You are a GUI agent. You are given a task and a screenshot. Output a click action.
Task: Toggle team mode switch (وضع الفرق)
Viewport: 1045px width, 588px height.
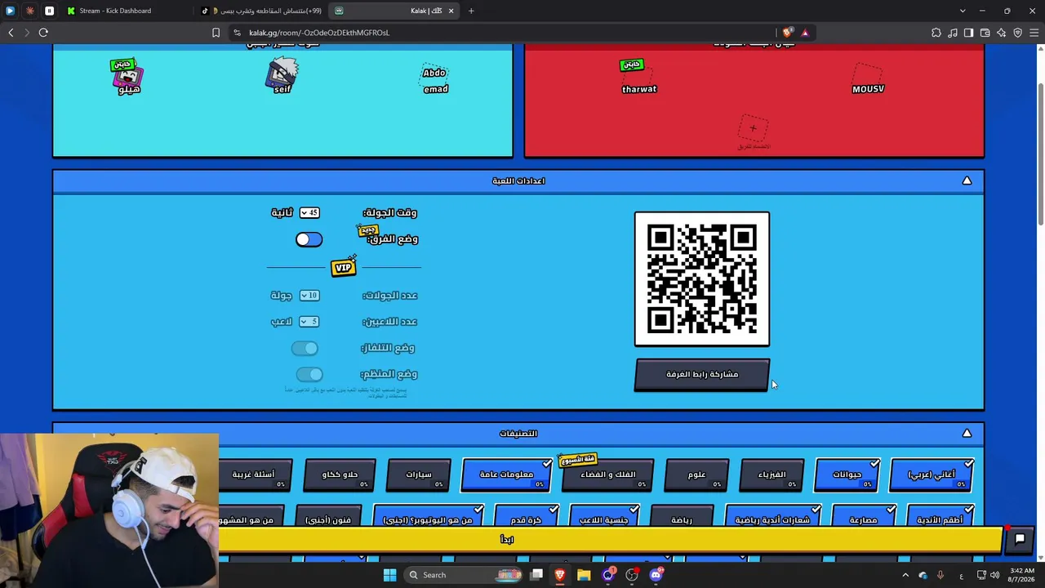pyautogui.click(x=309, y=239)
